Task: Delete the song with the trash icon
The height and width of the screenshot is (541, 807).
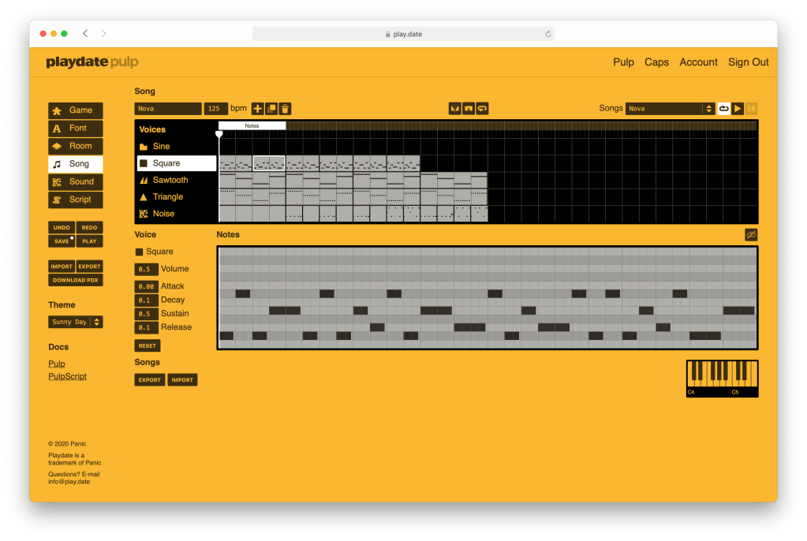Action: pos(286,109)
